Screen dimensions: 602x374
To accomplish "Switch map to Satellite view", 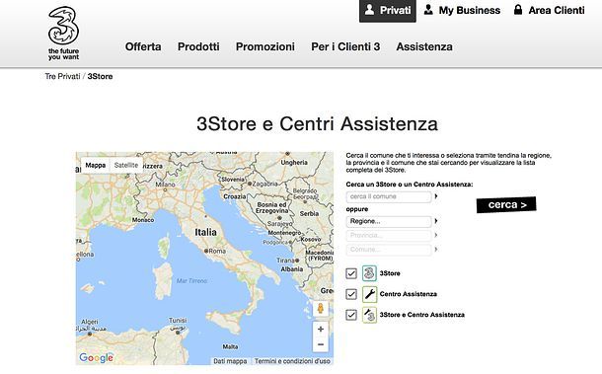I will click(x=126, y=165).
